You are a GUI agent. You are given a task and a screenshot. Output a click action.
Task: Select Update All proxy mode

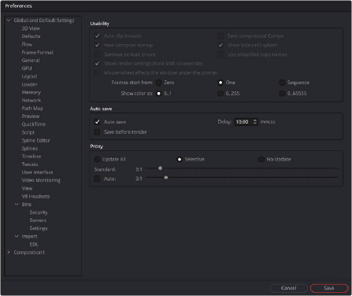[x=98, y=159]
